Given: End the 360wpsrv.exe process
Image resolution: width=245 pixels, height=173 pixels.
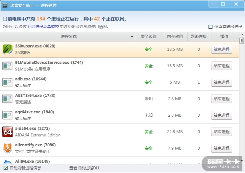Looking at the screenshot, I should click(222, 49).
